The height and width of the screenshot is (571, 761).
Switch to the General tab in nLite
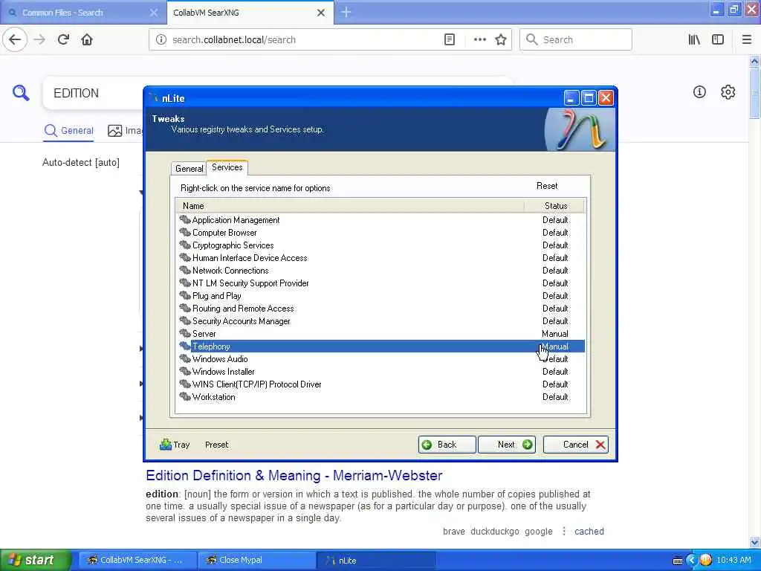[189, 169]
